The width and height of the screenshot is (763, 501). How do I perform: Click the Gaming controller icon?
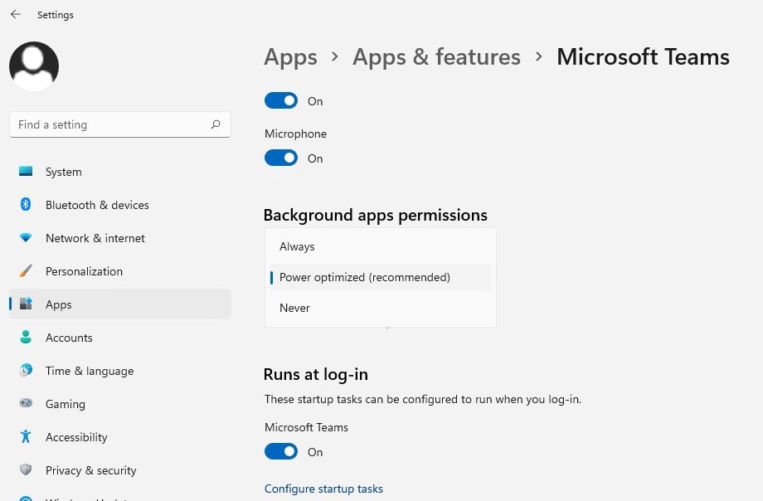point(26,404)
